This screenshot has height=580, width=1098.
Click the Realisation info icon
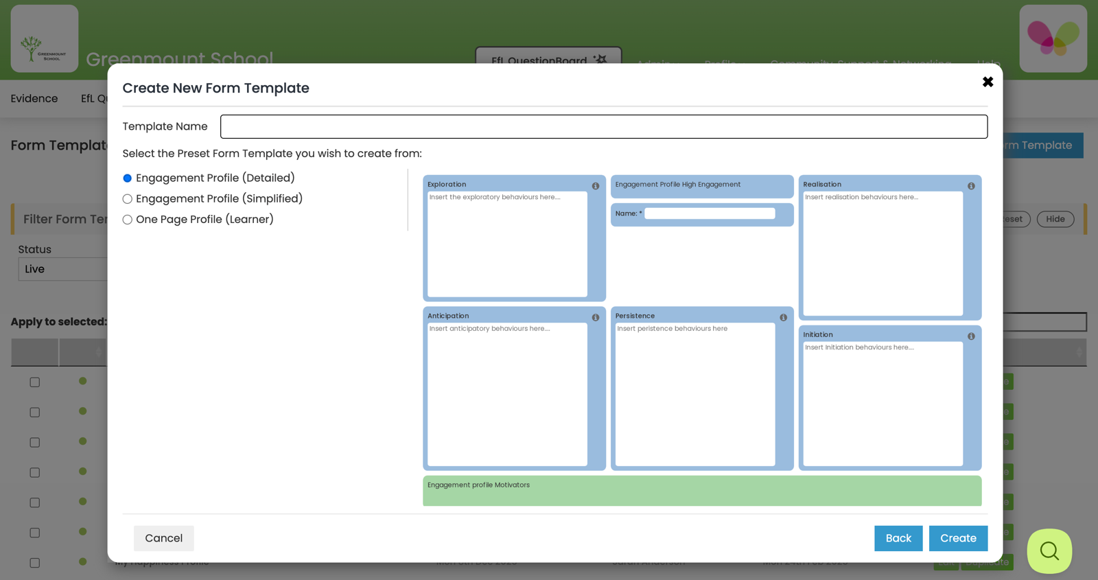(x=971, y=186)
